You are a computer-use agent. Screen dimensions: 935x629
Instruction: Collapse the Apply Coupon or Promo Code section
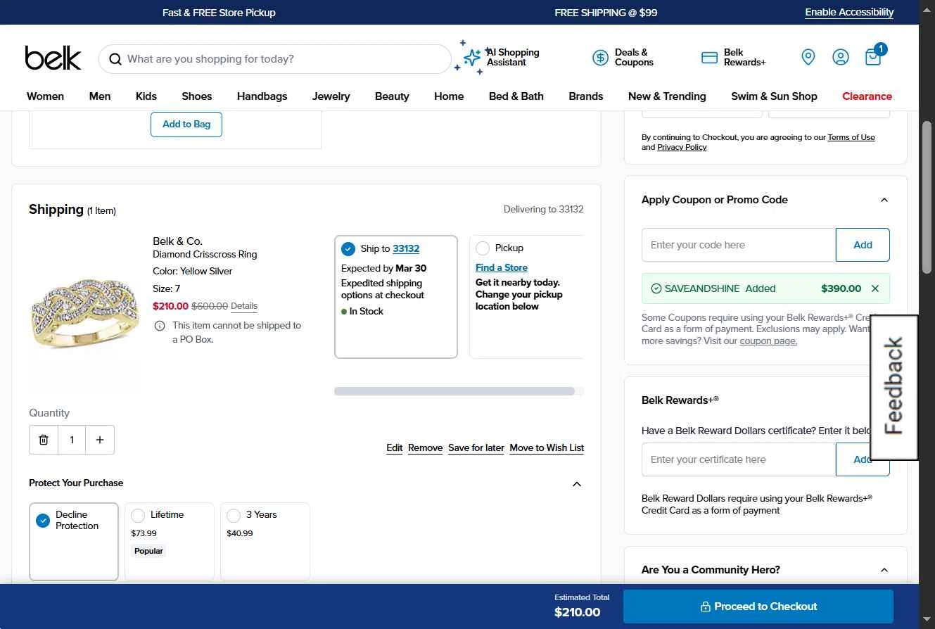pos(884,200)
